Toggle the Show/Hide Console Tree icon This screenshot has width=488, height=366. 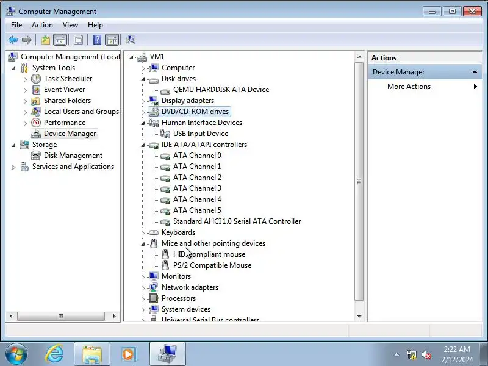coord(60,40)
